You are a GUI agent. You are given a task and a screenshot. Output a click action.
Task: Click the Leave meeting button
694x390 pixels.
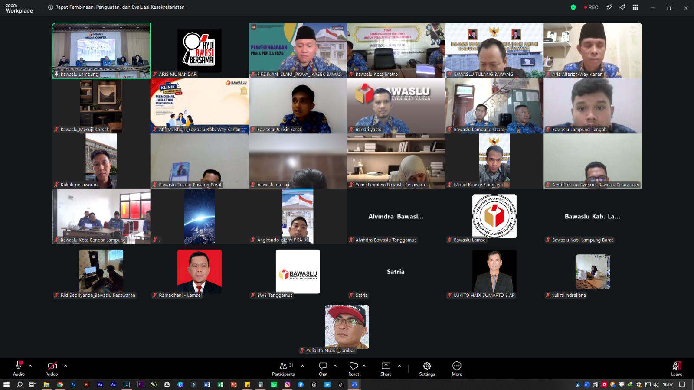[677, 368]
